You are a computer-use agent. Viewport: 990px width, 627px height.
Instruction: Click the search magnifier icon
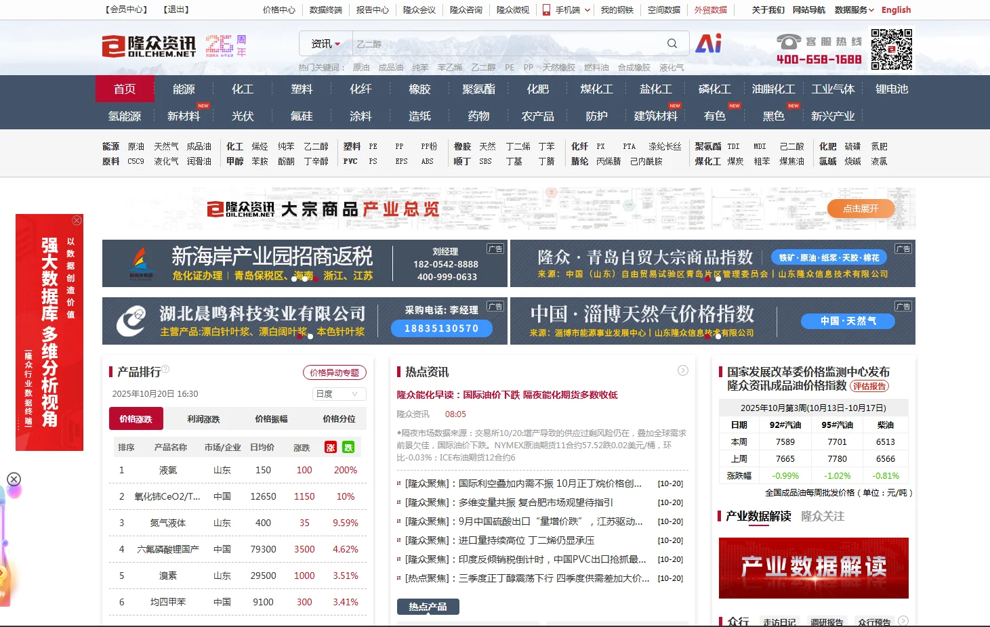[672, 43]
